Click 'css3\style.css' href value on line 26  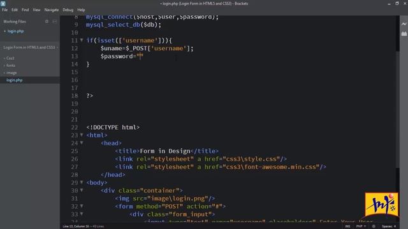[251, 159]
